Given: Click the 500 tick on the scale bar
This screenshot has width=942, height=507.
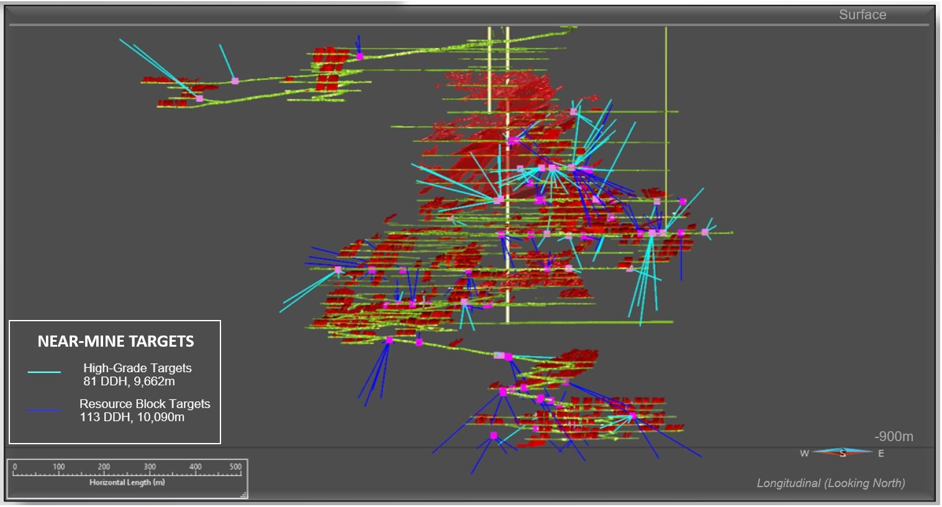Looking at the screenshot, I should click(x=235, y=467).
